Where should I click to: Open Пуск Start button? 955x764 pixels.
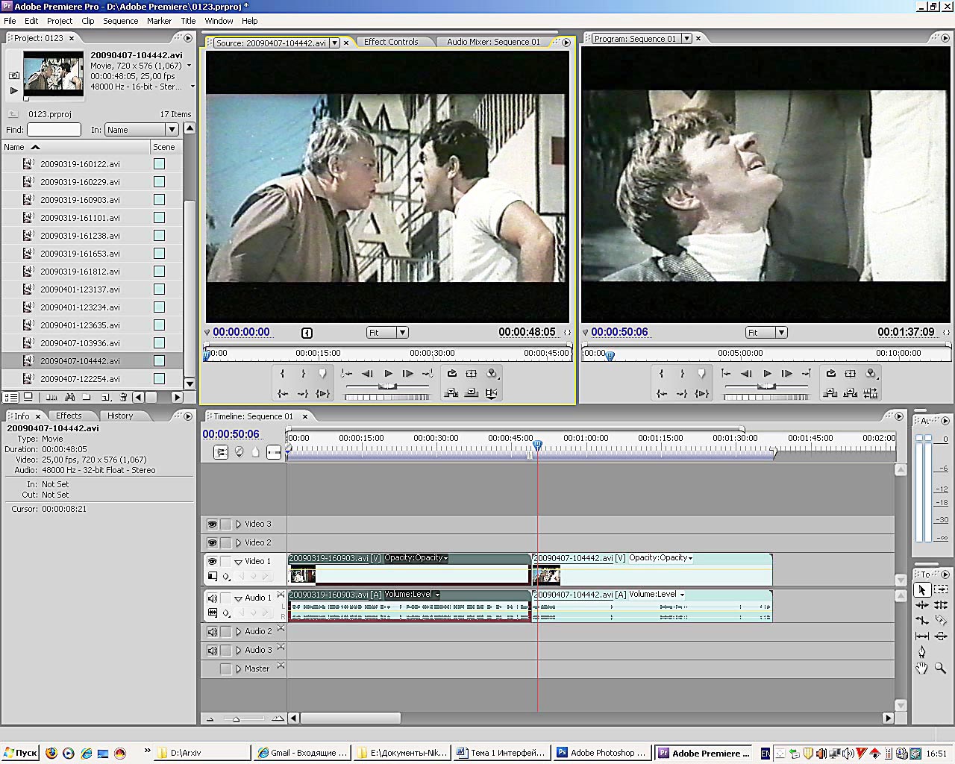click(x=20, y=753)
